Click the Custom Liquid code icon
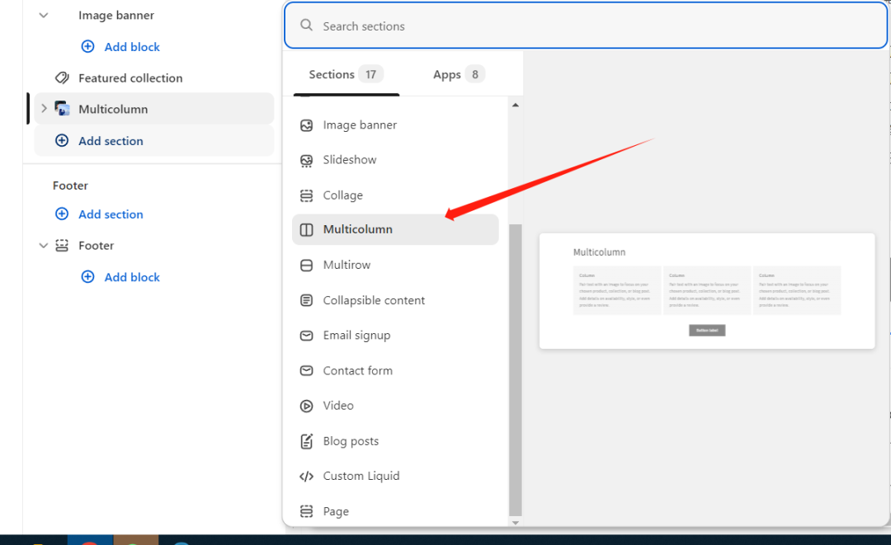 [x=306, y=477]
